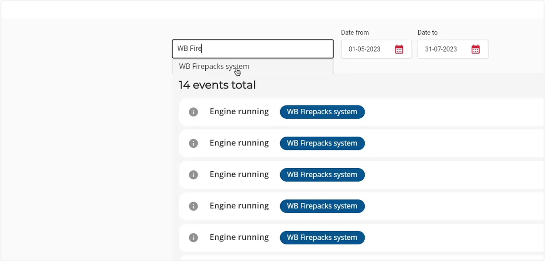Select the third Engine running event title
Viewport: 545px width, 261px height.
(x=239, y=174)
